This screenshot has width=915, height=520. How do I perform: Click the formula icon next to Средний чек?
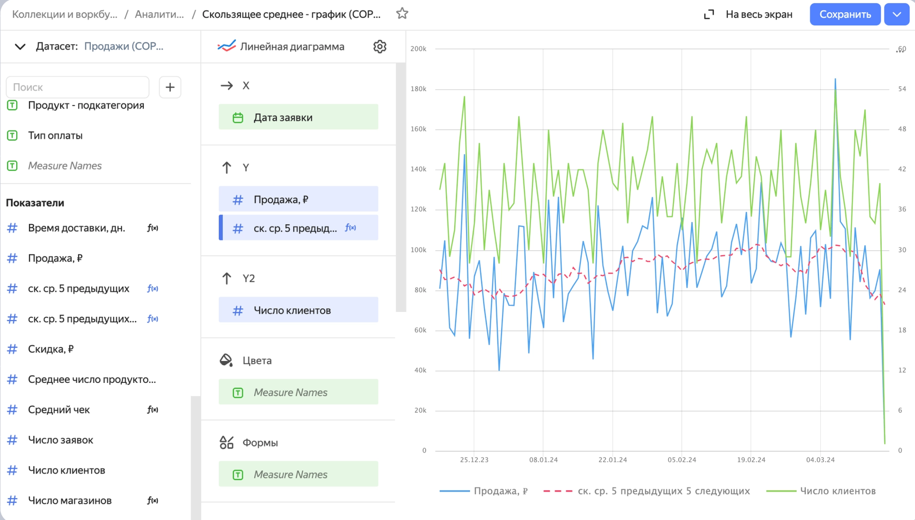[x=153, y=410]
